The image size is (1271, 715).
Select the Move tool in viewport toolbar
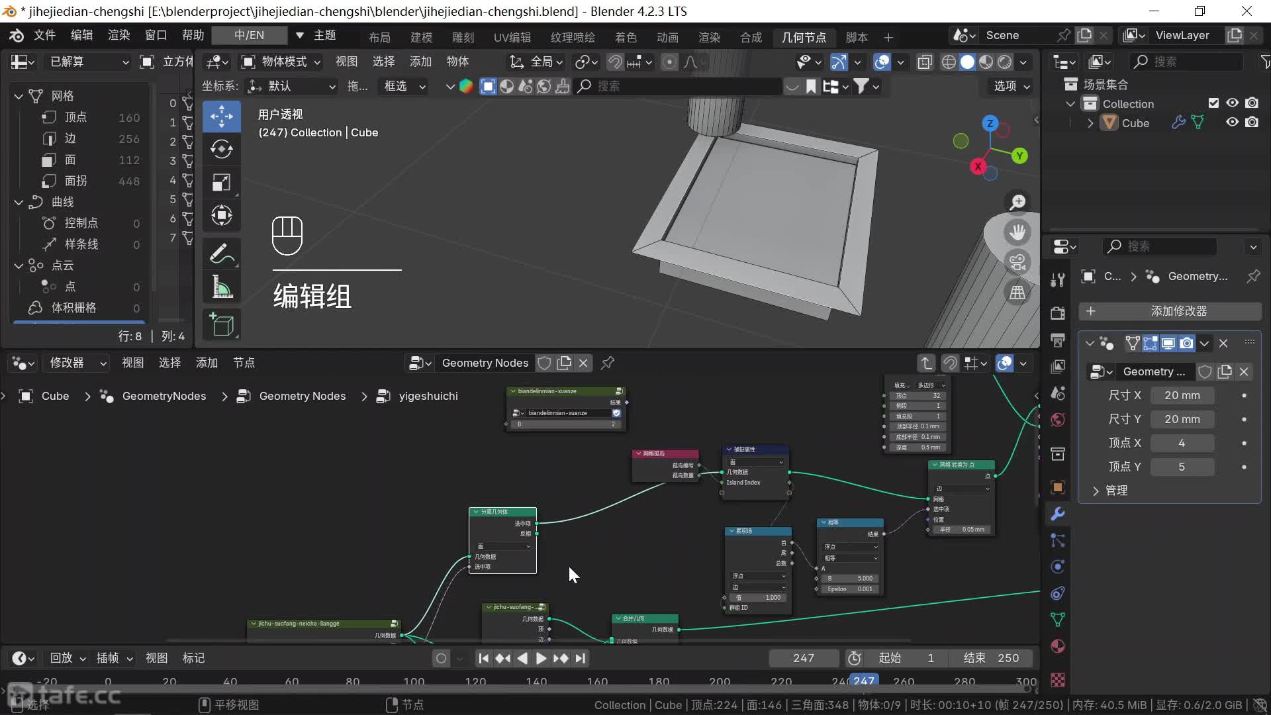[221, 117]
